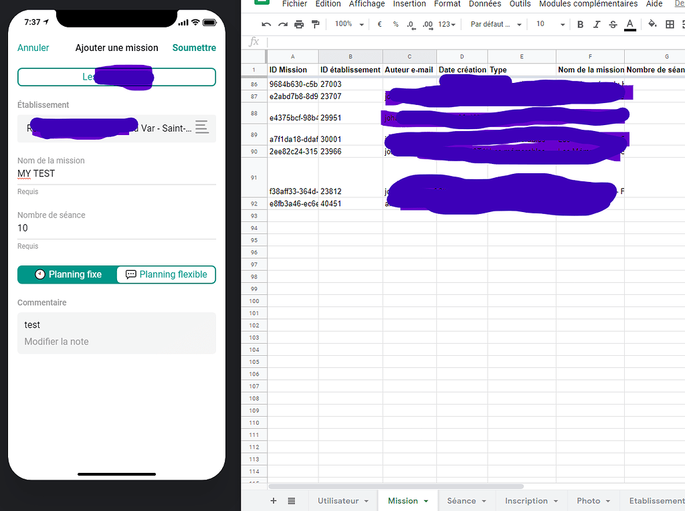Undo the last spreadsheet action
Viewport: 685px width, 511px height.
(x=266, y=23)
